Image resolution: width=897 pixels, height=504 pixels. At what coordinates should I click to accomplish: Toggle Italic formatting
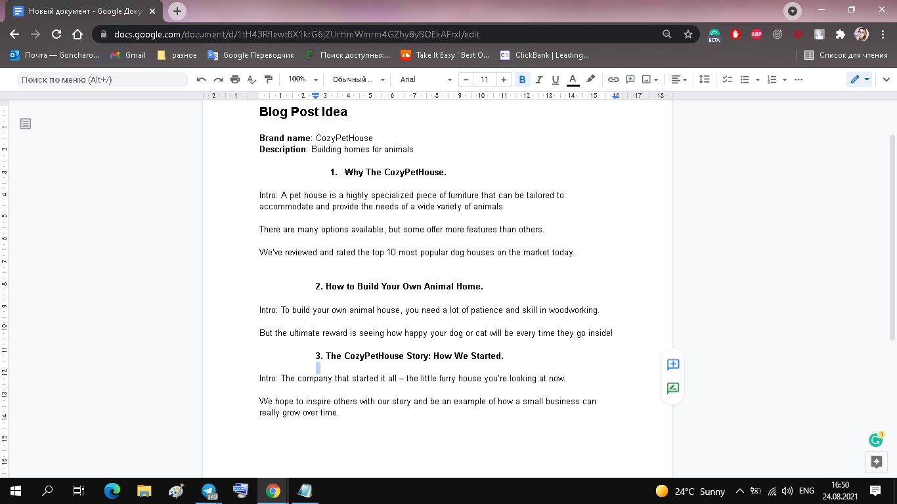539,79
